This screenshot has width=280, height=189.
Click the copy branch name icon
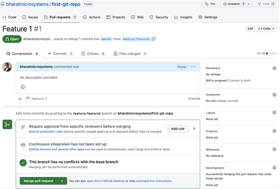point(154,39)
